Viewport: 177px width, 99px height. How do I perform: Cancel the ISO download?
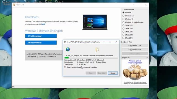click(113, 73)
